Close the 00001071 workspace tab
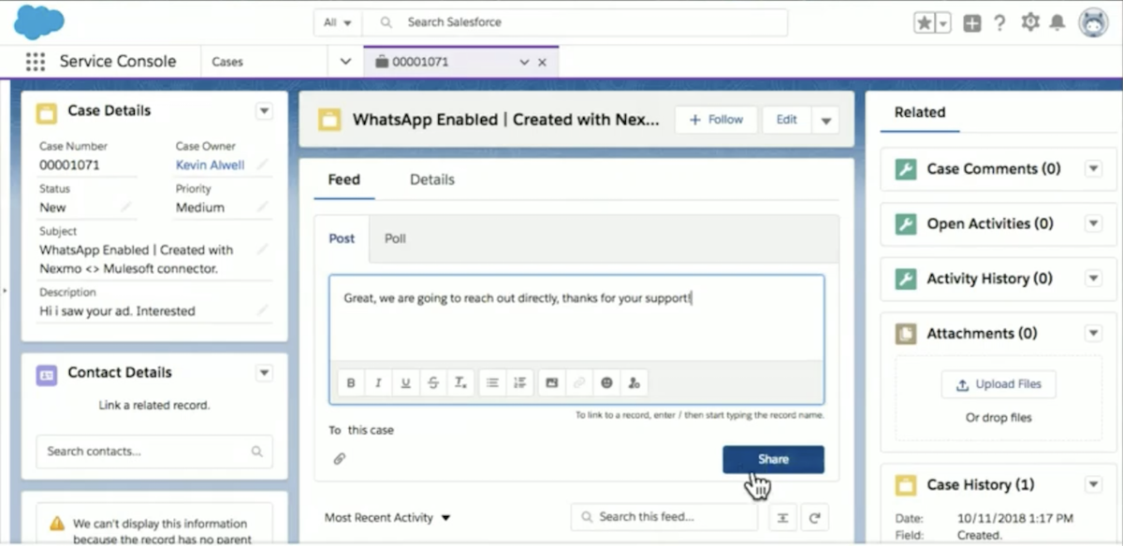 click(x=543, y=63)
